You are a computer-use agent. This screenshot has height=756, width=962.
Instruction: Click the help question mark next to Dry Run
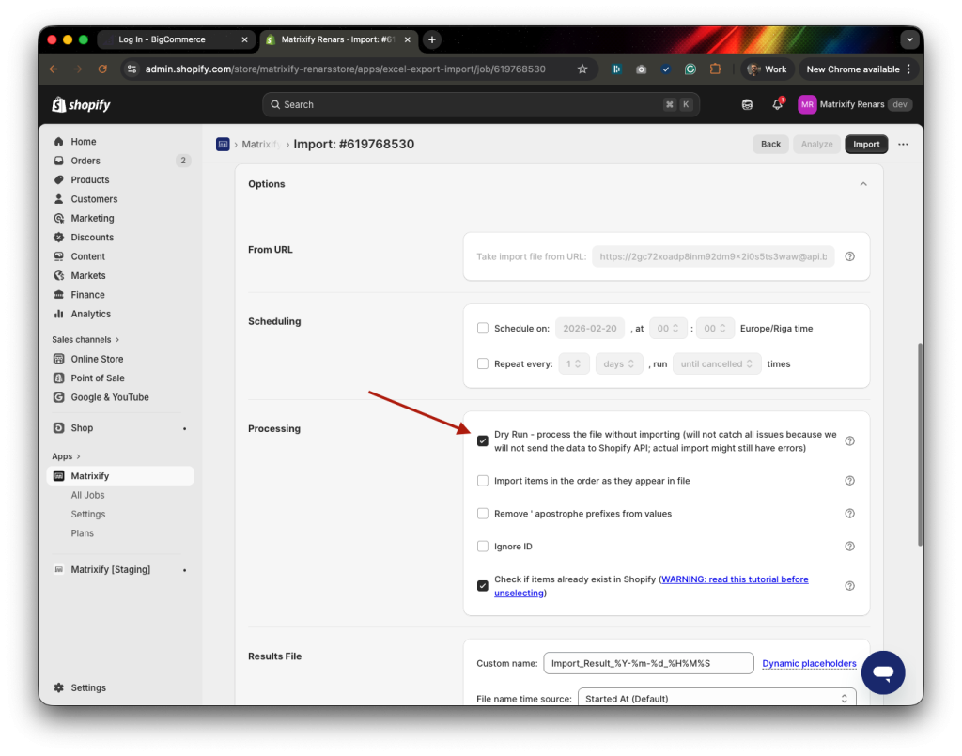849,440
